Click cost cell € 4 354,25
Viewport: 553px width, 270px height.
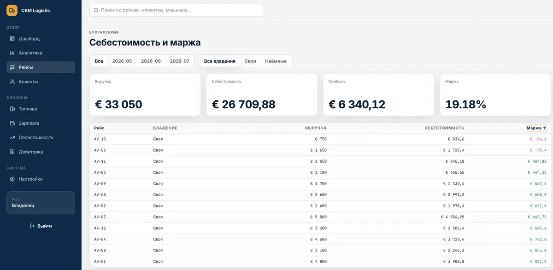point(453,217)
